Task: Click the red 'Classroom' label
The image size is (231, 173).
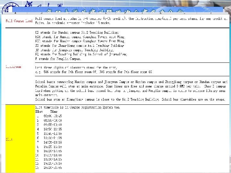Action: 13,67
